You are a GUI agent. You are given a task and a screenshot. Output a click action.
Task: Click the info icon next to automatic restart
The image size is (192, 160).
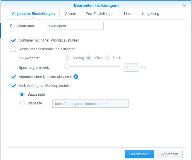(x=76, y=77)
